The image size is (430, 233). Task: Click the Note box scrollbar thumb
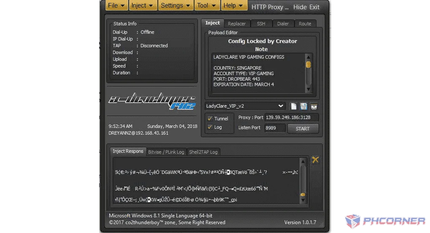tap(308, 65)
